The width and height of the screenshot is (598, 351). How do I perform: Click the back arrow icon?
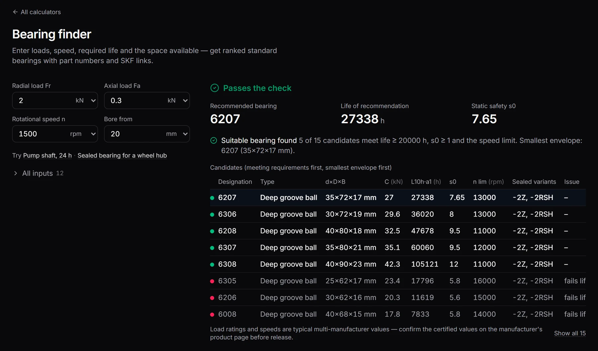(15, 12)
